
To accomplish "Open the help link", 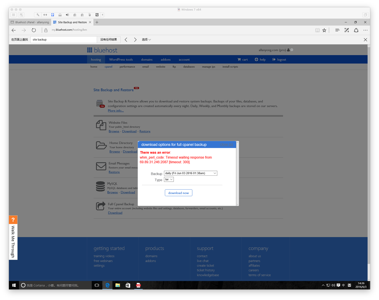I will coord(260,60).
